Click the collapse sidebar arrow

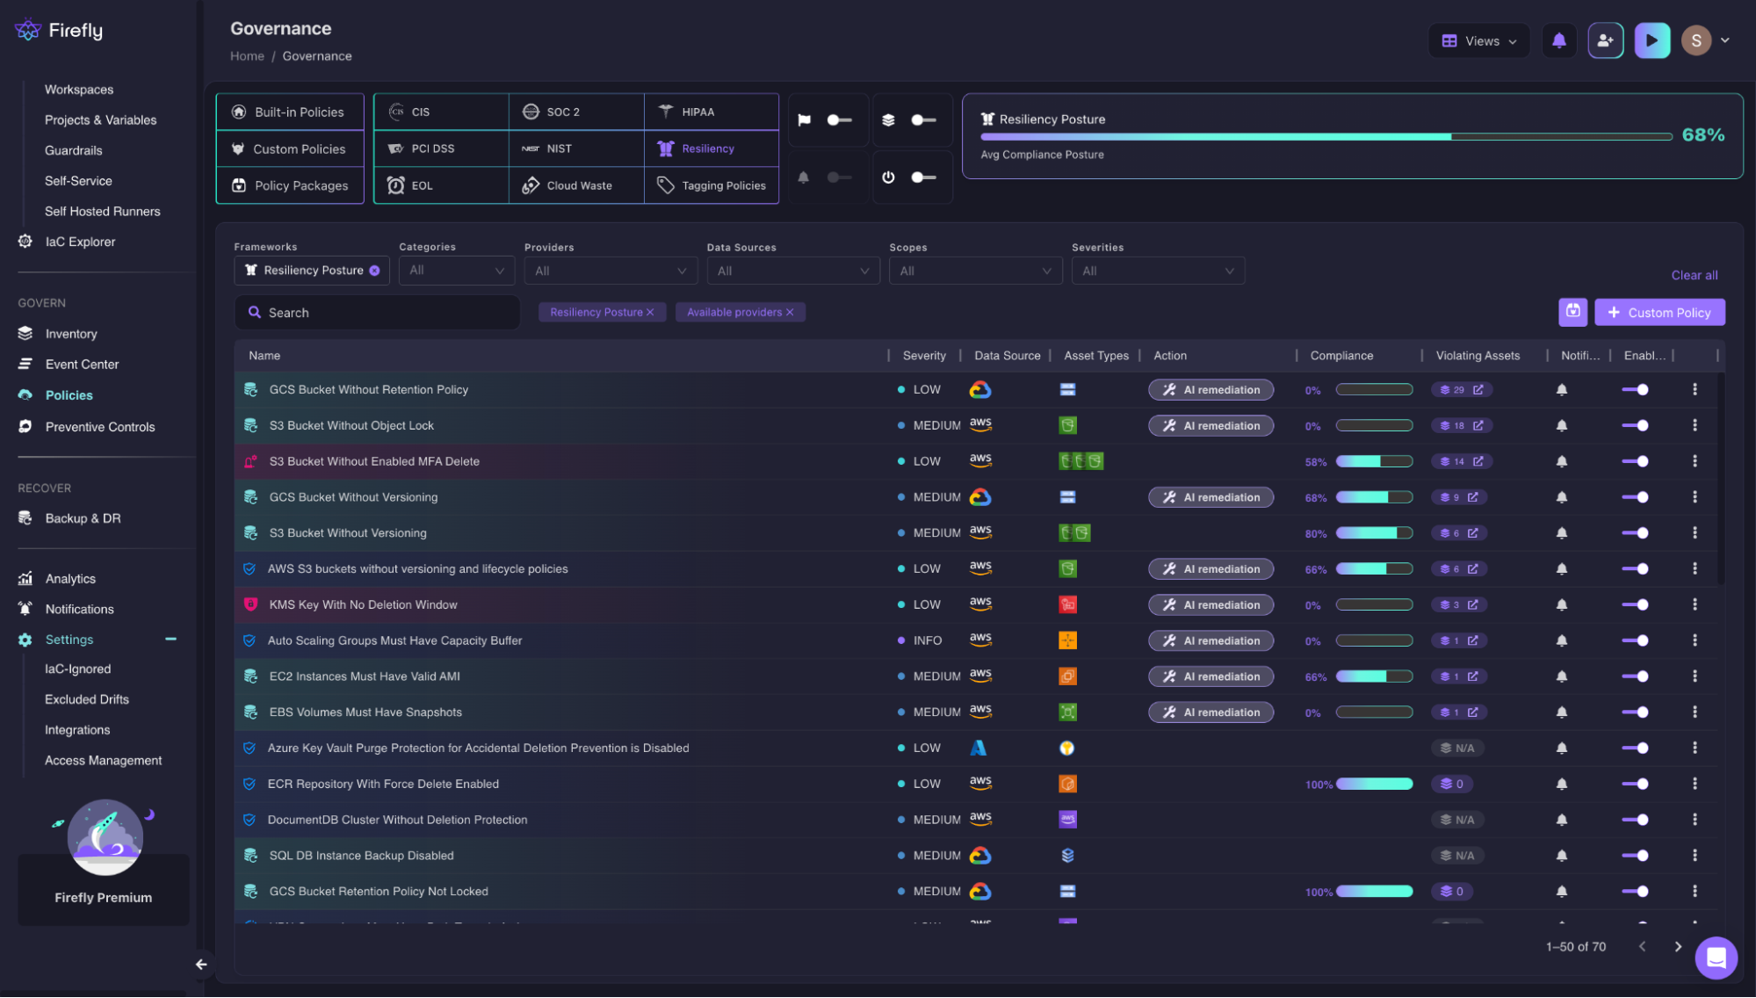click(201, 964)
